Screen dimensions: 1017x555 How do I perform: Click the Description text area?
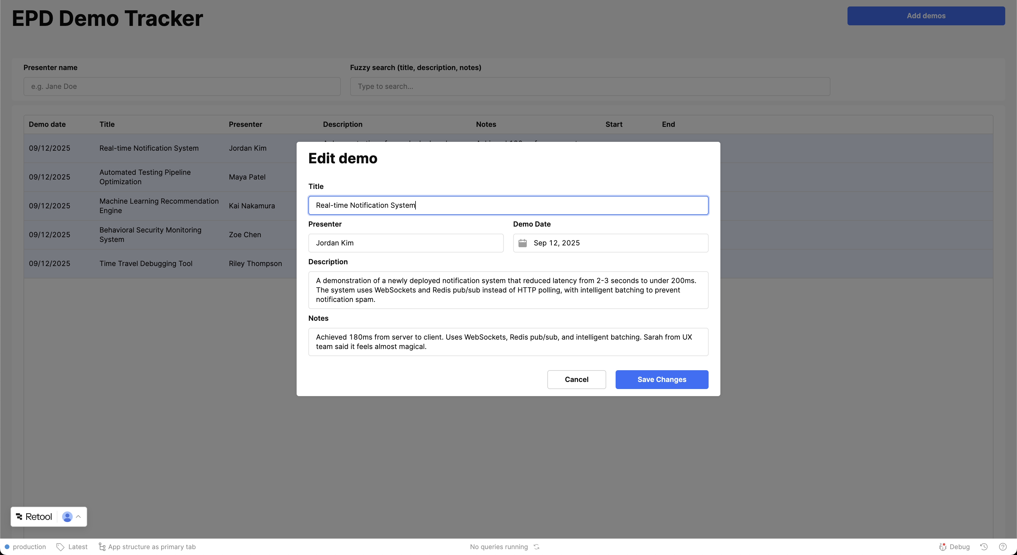508,290
